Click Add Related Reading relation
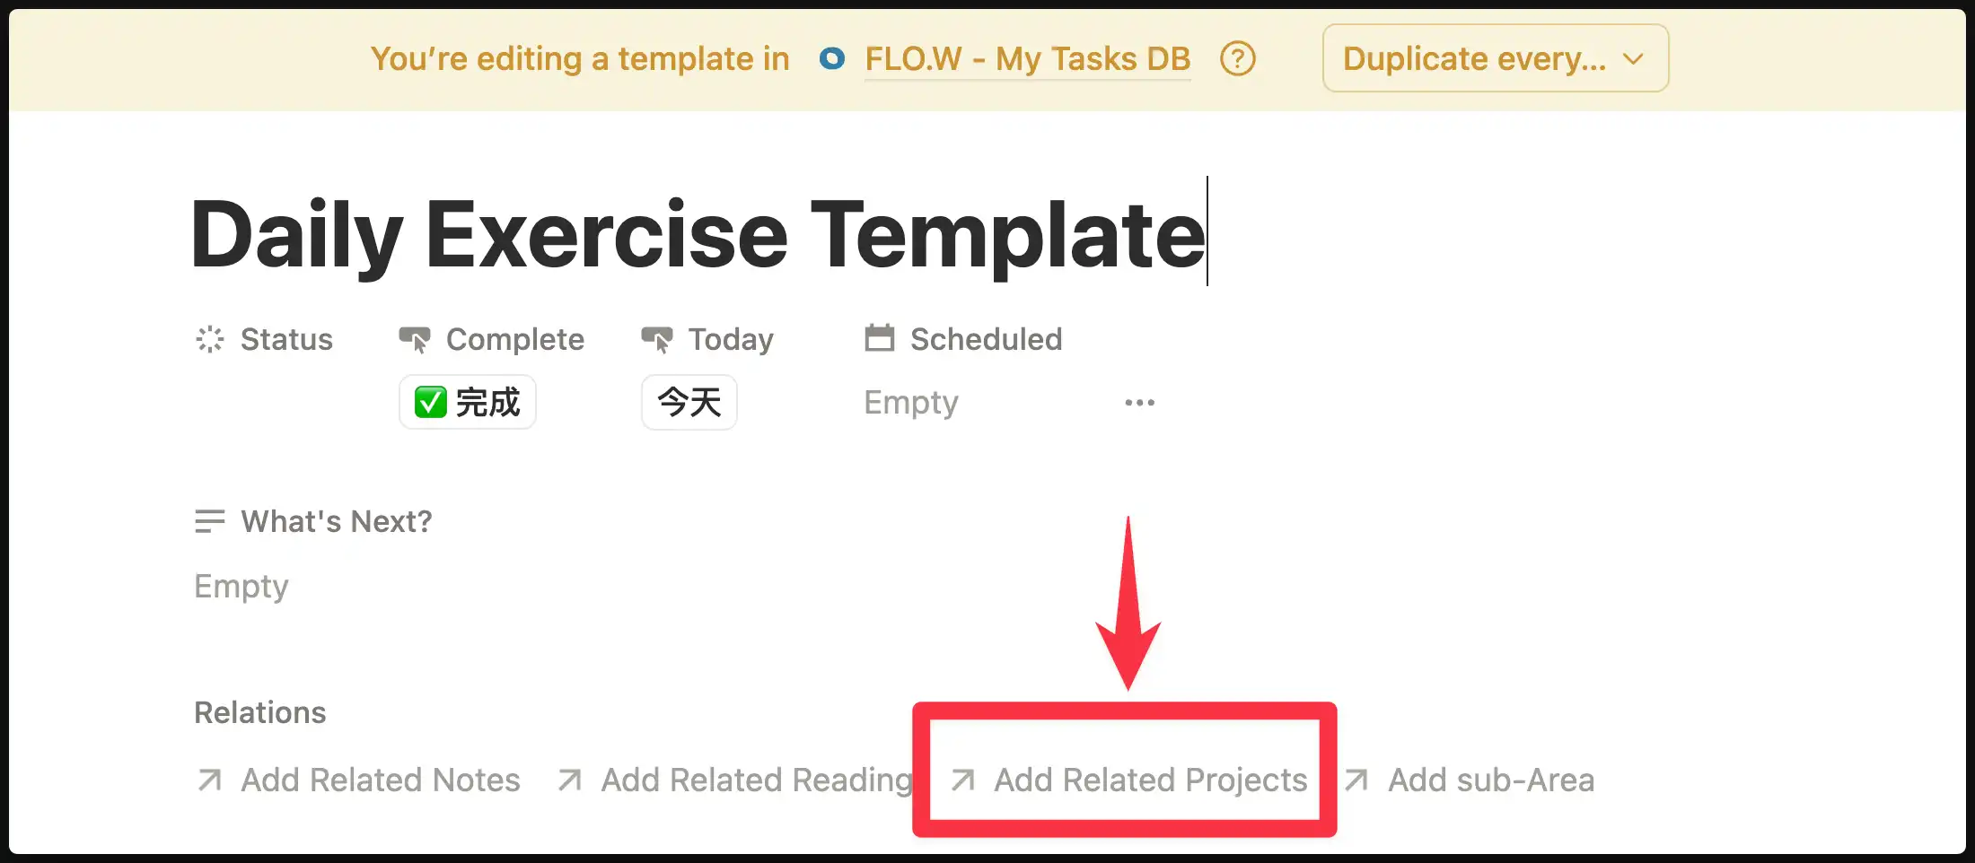The image size is (1975, 863). pos(756,780)
